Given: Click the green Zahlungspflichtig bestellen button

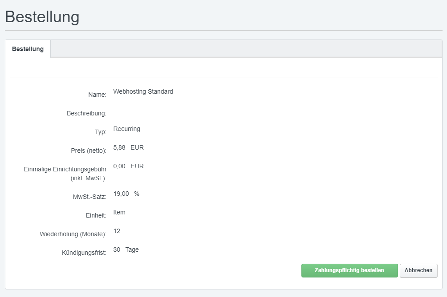Looking at the screenshot, I should click(349, 270).
